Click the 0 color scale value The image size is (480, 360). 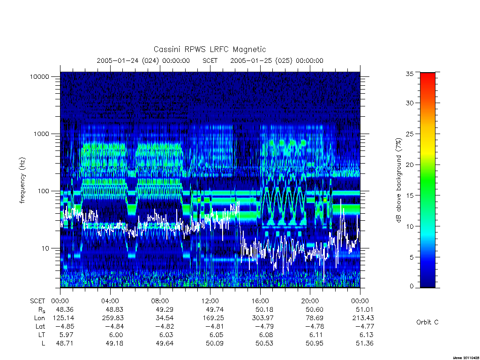point(412,286)
